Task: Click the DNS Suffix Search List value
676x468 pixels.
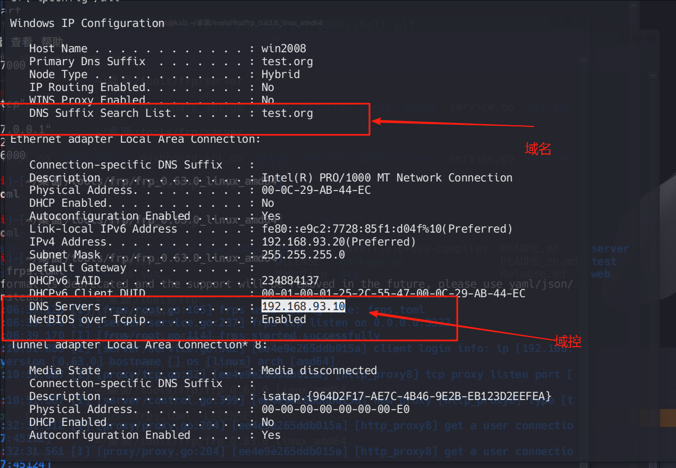Action: click(287, 113)
